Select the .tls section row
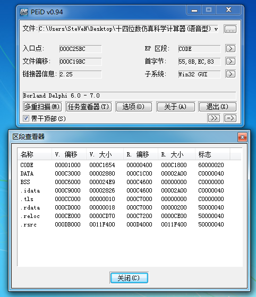Screen dimensions: 256x297 click(122, 199)
